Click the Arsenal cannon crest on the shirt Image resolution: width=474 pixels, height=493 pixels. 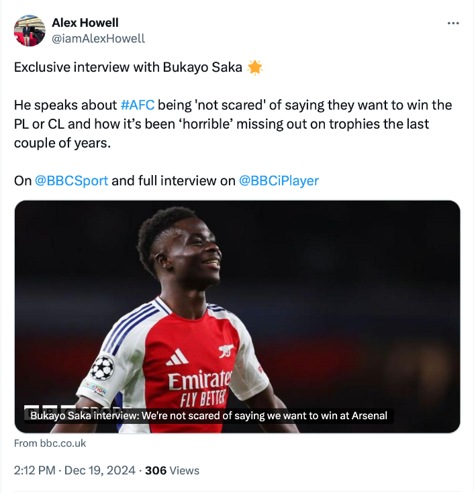point(226,351)
